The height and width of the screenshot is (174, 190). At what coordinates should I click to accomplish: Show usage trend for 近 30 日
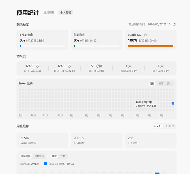170,126
